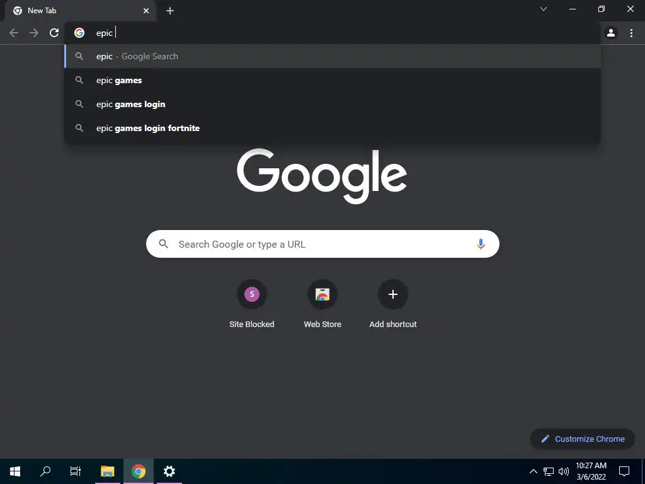Choose 'epic - Google Search' suggestion

[x=333, y=56]
